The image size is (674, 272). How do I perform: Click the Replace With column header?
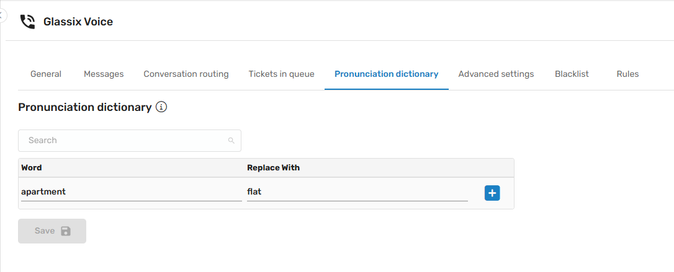pyautogui.click(x=274, y=168)
